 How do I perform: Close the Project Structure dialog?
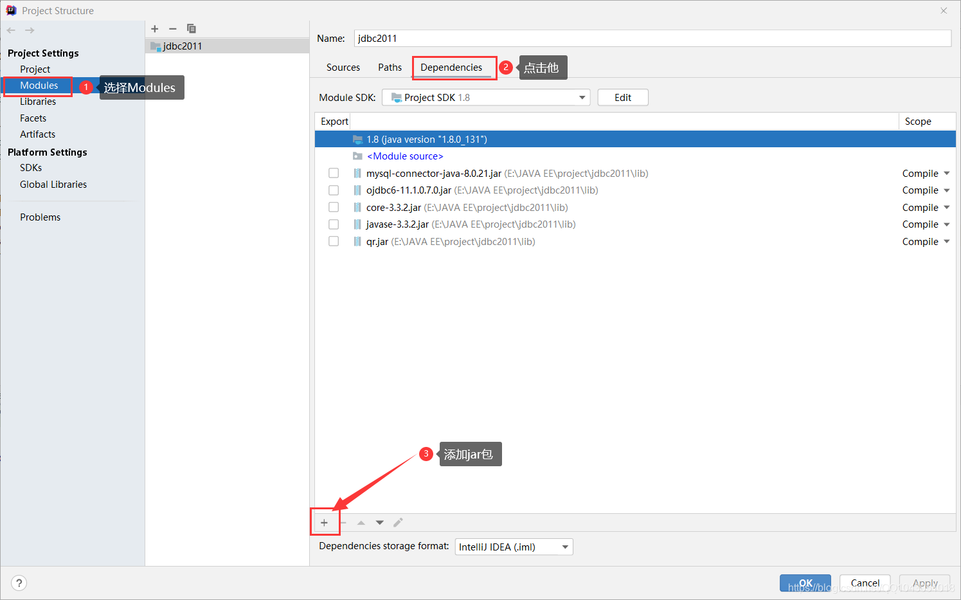(944, 10)
